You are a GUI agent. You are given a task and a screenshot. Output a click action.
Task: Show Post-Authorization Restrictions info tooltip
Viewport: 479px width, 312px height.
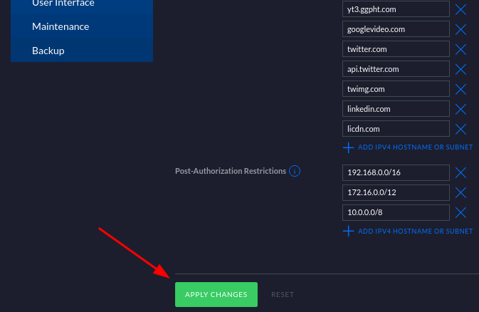click(x=295, y=172)
